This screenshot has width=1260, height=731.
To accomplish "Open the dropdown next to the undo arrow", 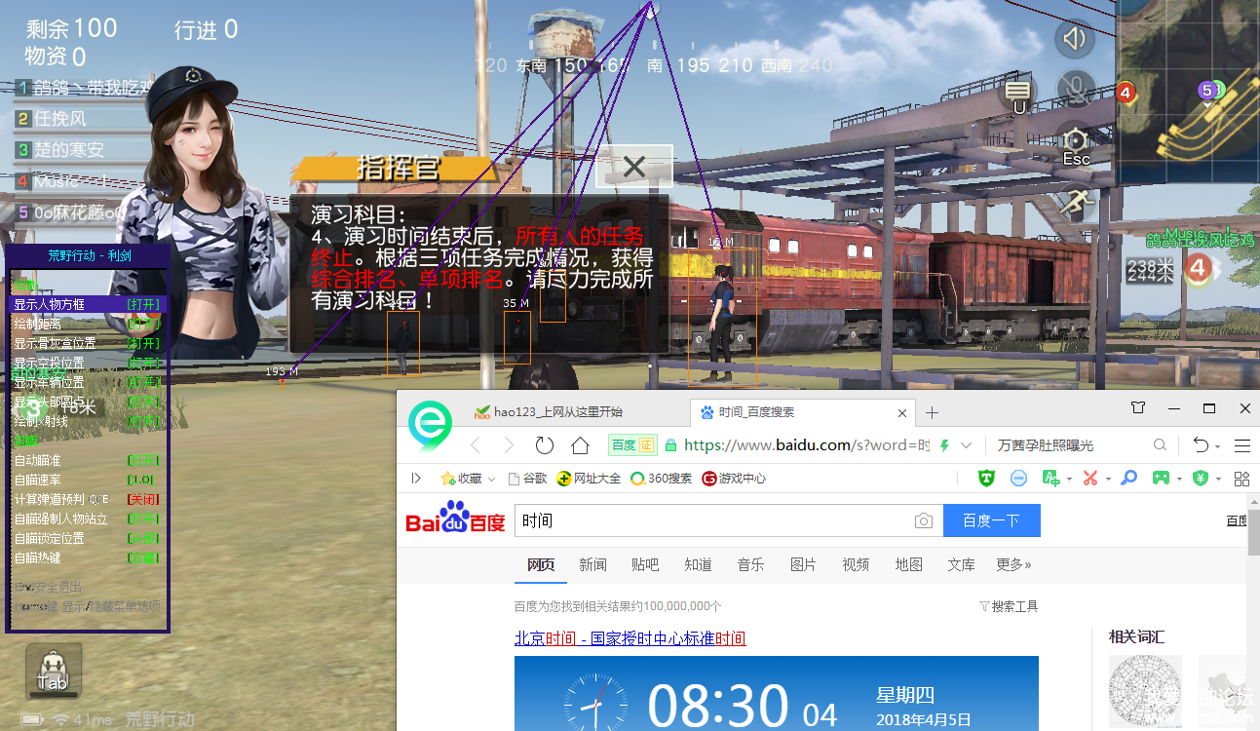I will pyautogui.click(x=1218, y=445).
